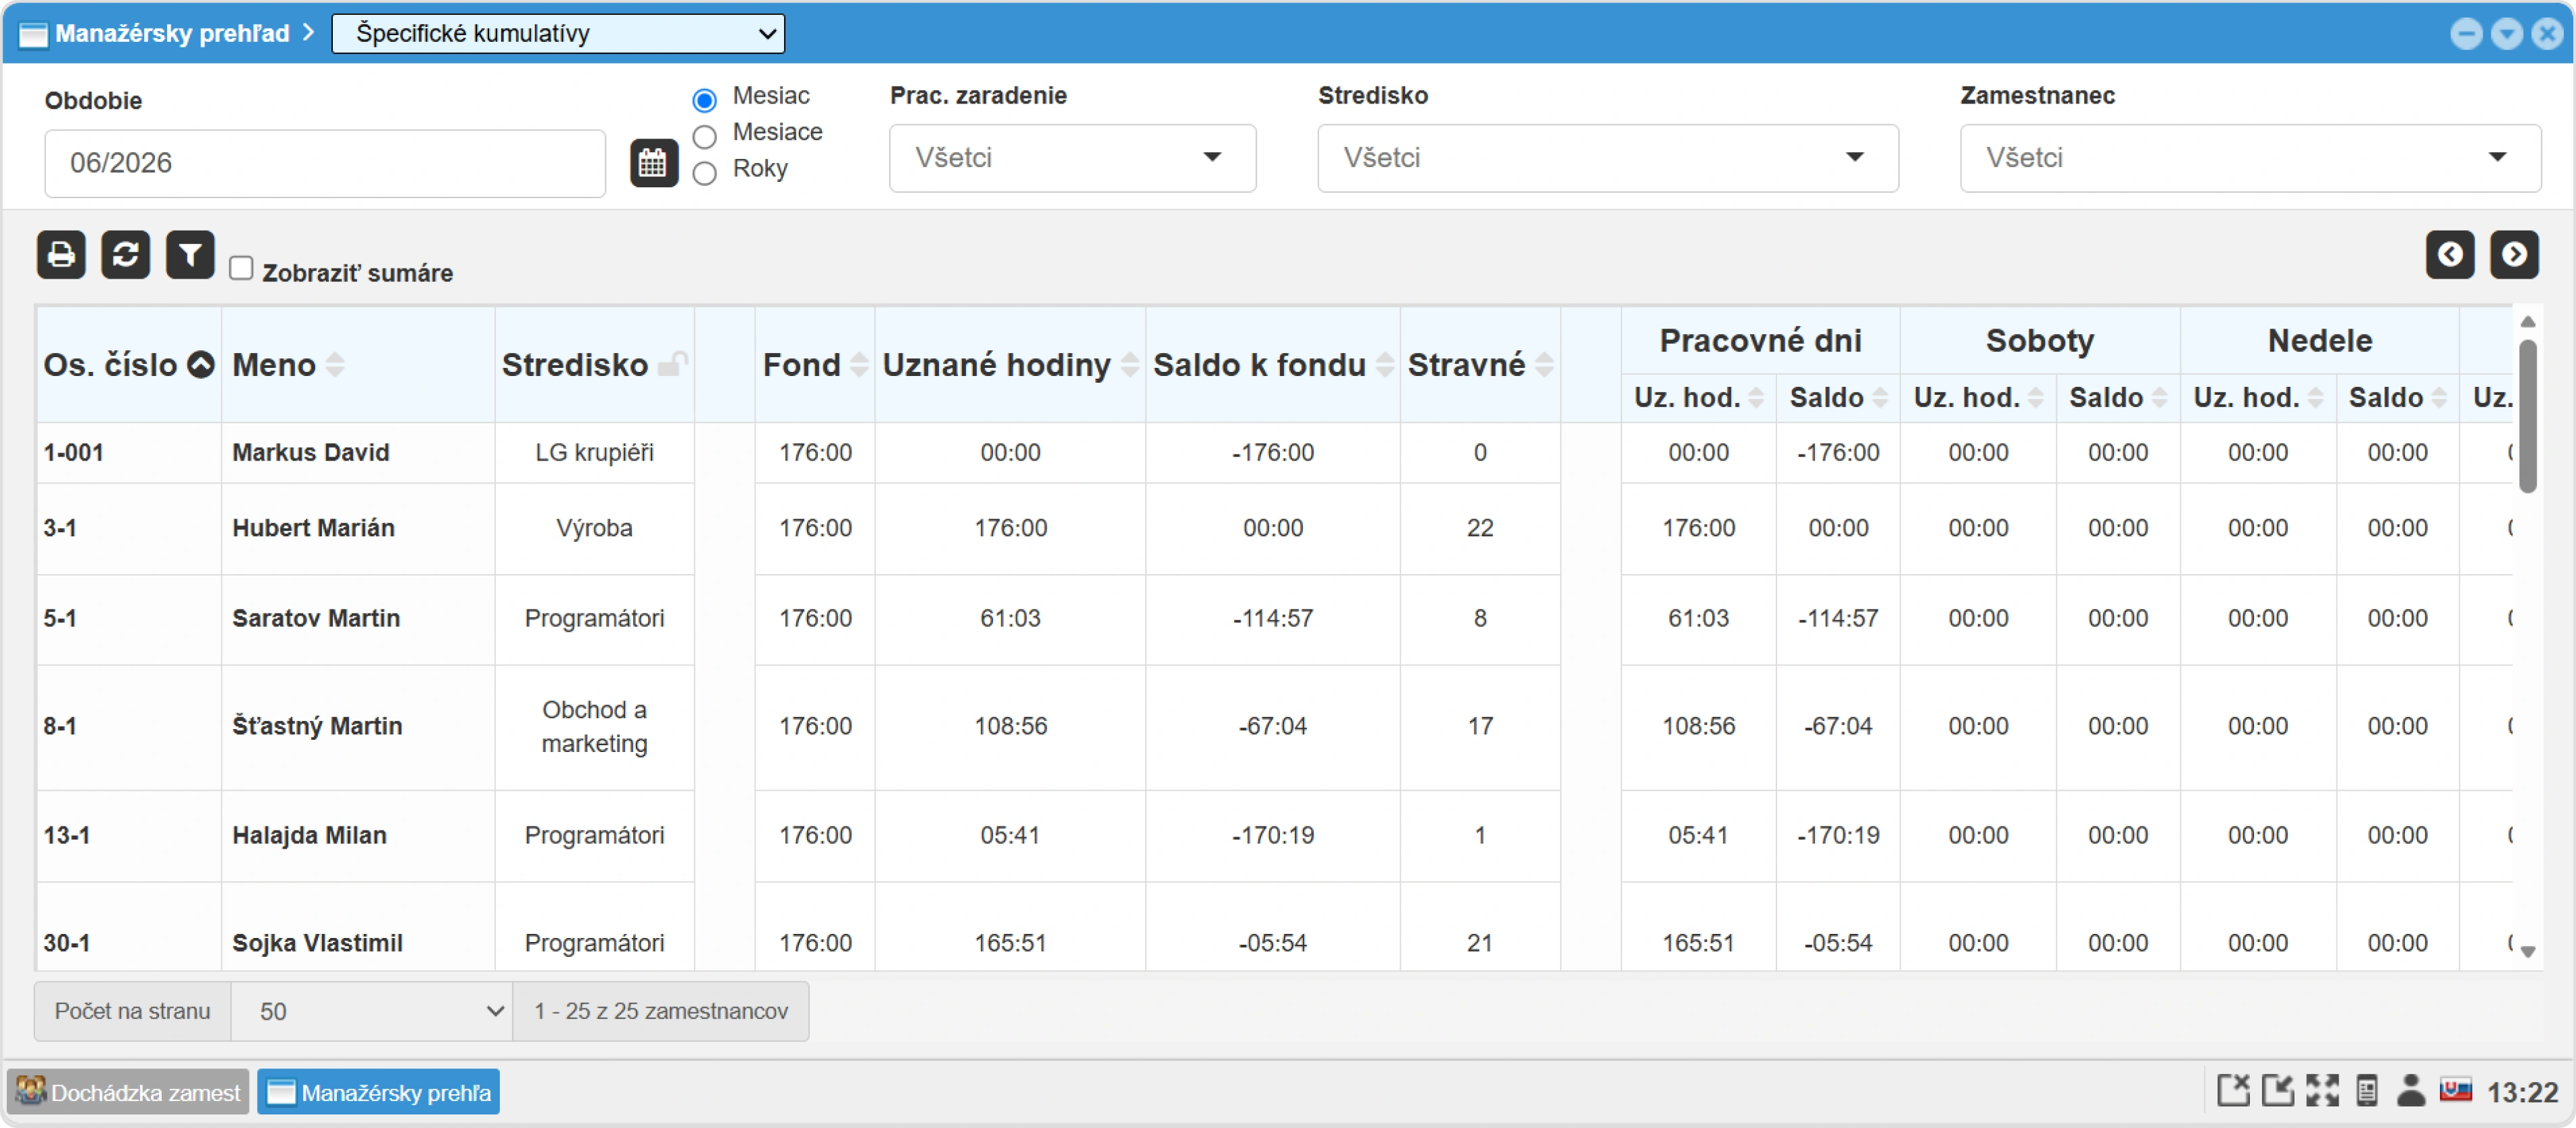Select the Roky radio option
This screenshot has width=2576, height=1128.
coord(705,173)
